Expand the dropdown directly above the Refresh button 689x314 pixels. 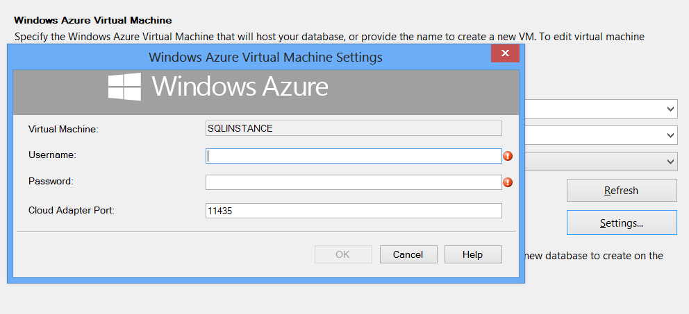[x=670, y=162]
